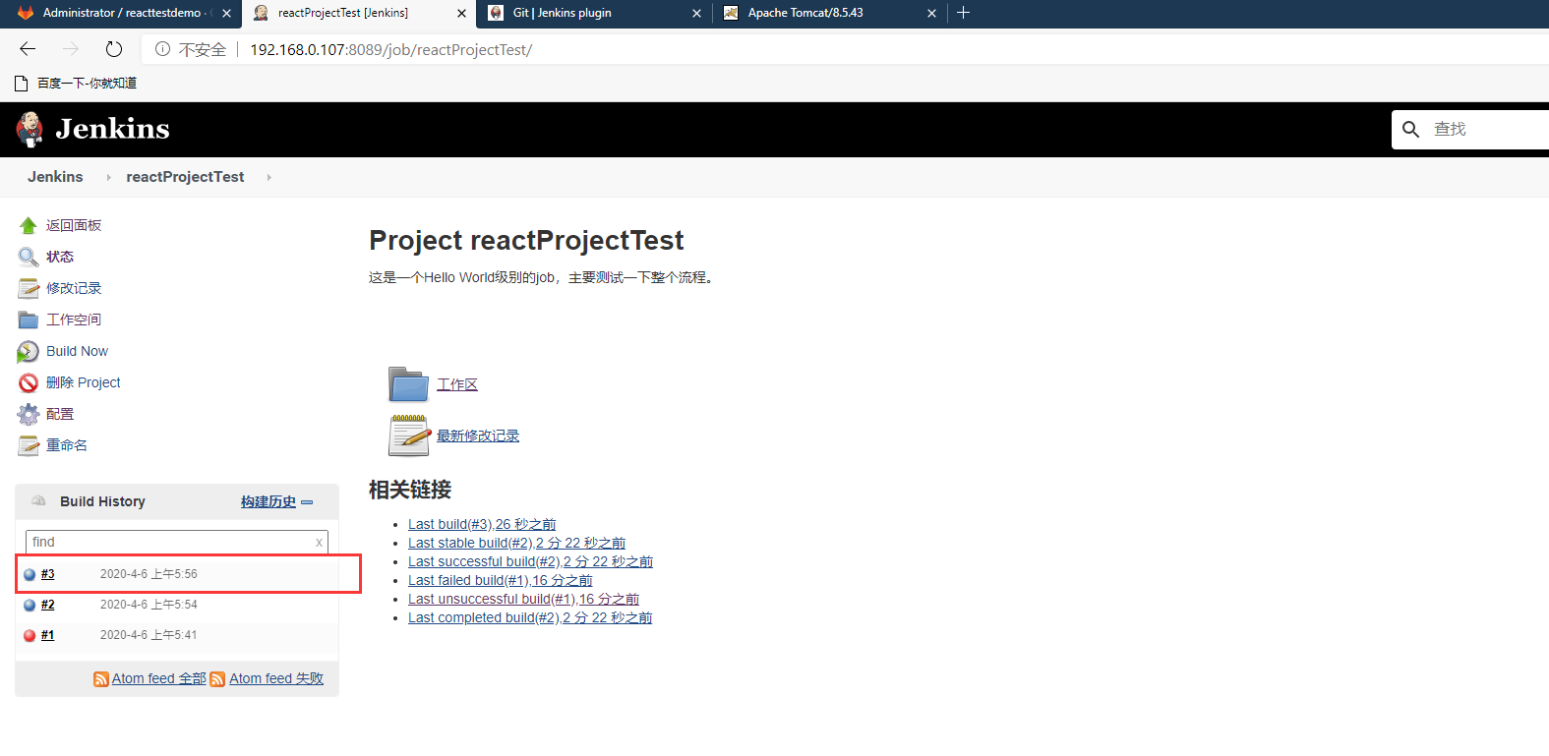
Task: Open 返回面板 in sidebar
Action: click(74, 225)
